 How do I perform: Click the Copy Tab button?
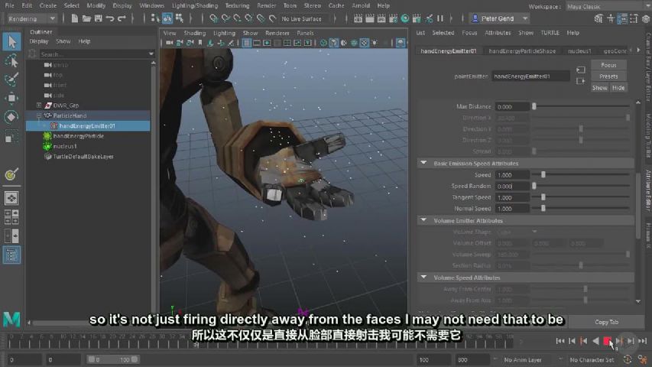point(606,322)
